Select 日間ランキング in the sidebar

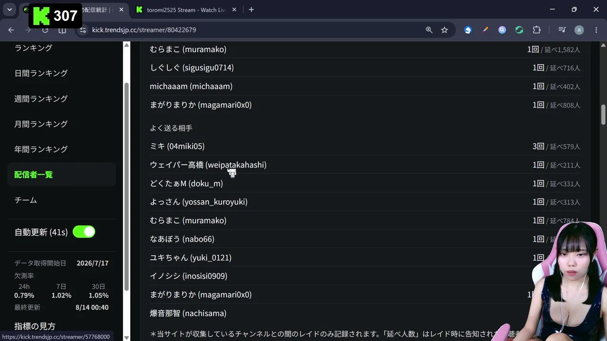coord(41,73)
